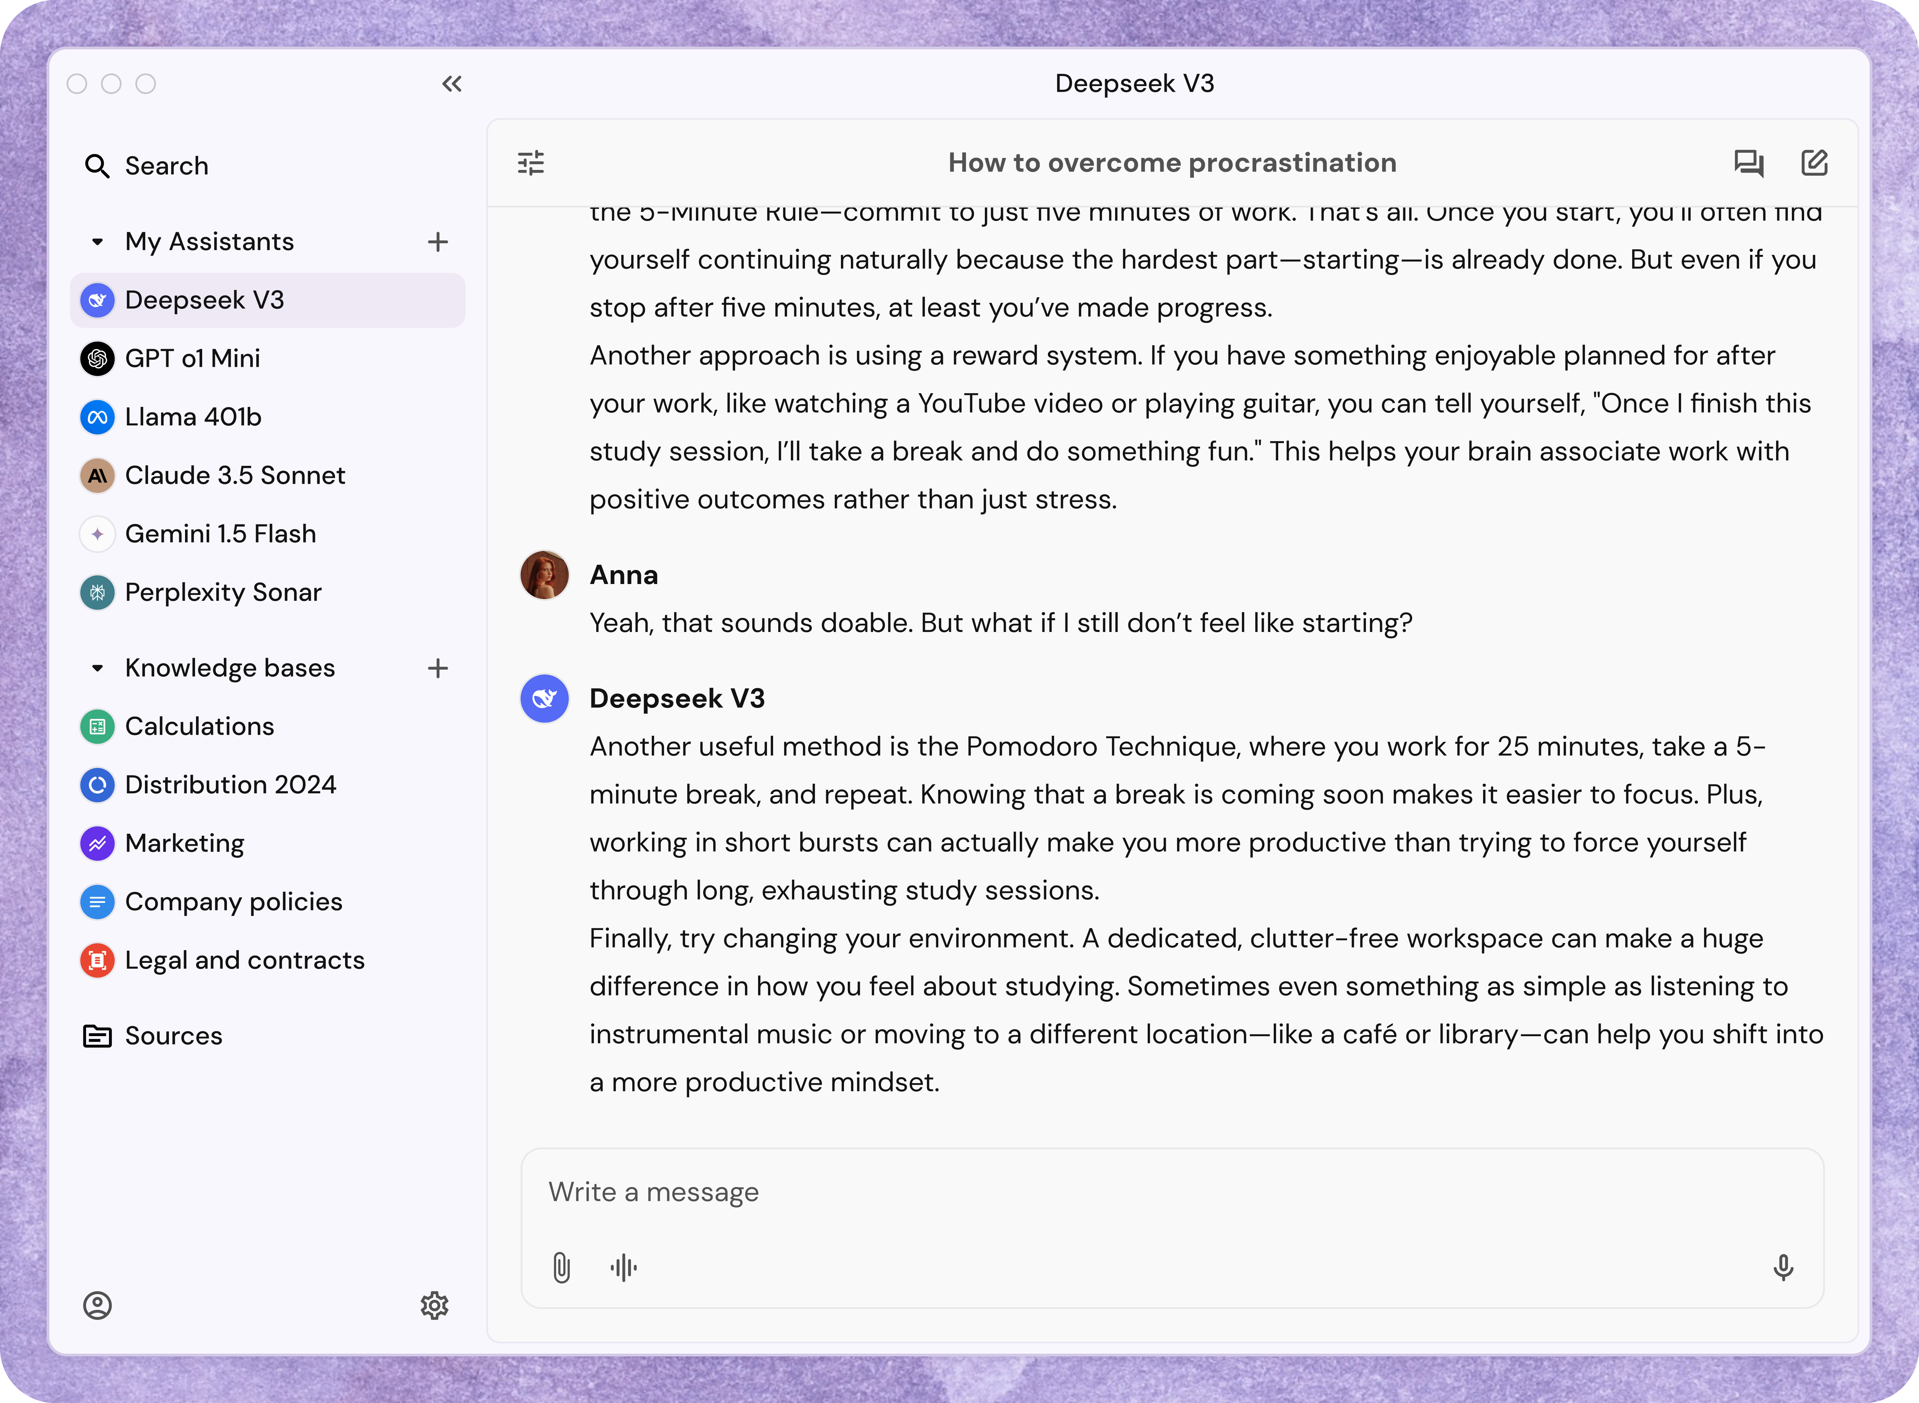Click the Pomodoro Technique paragraph
This screenshot has width=1919, height=1403.
click(x=1177, y=819)
